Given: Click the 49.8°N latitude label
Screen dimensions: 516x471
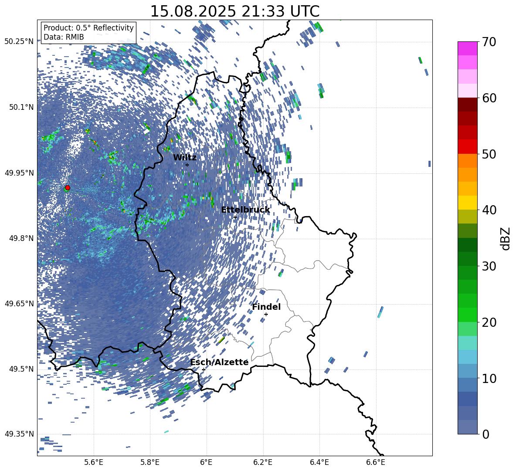Looking at the screenshot, I should pyautogui.click(x=21, y=238).
